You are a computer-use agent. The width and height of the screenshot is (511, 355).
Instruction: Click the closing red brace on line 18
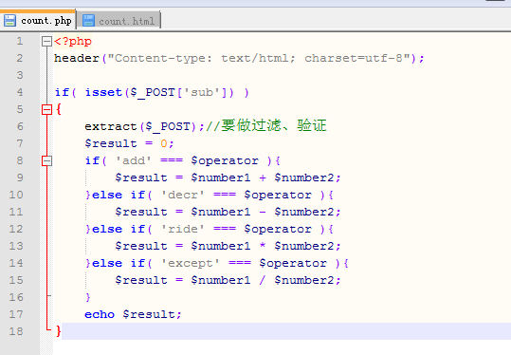pos(59,331)
